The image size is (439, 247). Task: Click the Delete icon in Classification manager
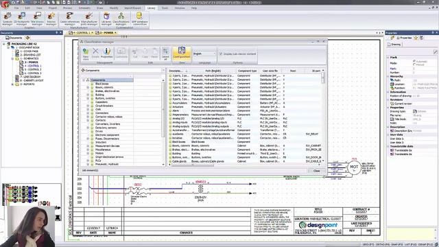[x=95, y=53]
